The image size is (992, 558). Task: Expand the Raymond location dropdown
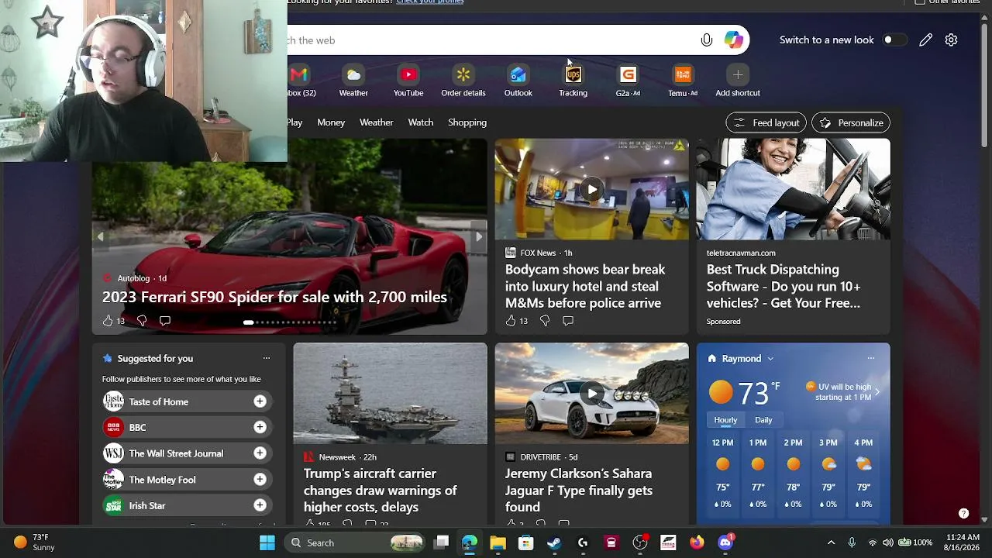click(770, 359)
